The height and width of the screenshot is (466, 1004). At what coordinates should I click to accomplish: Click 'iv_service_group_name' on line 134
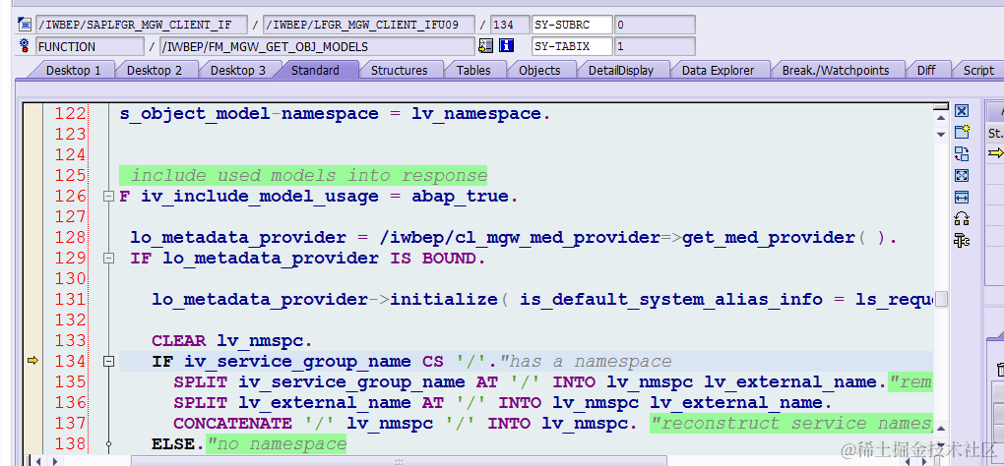click(x=297, y=361)
